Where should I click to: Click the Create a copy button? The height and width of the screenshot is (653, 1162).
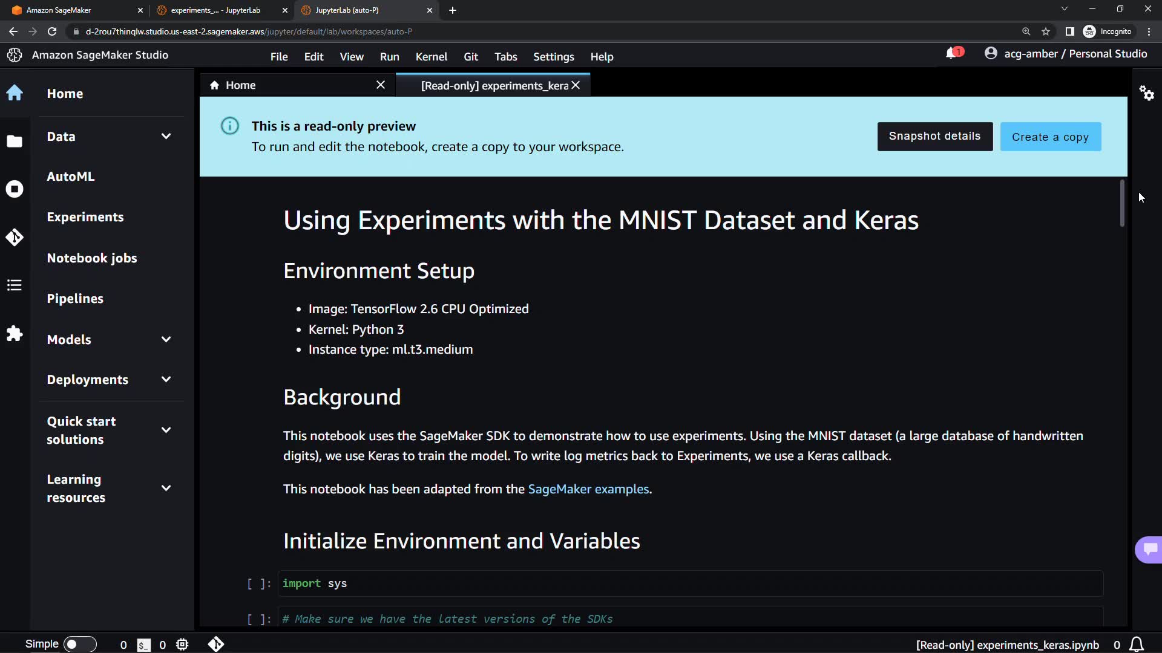pyautogui.click(x=1050, y=137)
